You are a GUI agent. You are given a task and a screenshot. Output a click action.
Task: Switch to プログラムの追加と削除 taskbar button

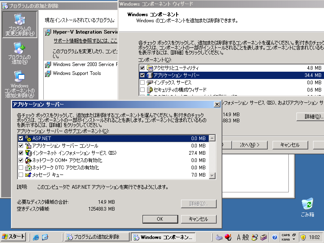(96, 237)
